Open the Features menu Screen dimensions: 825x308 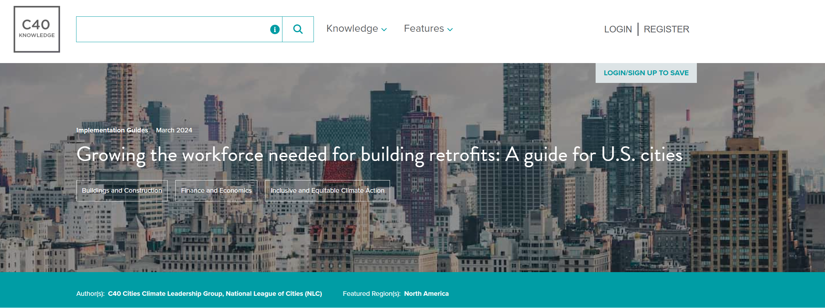[423, 29]
